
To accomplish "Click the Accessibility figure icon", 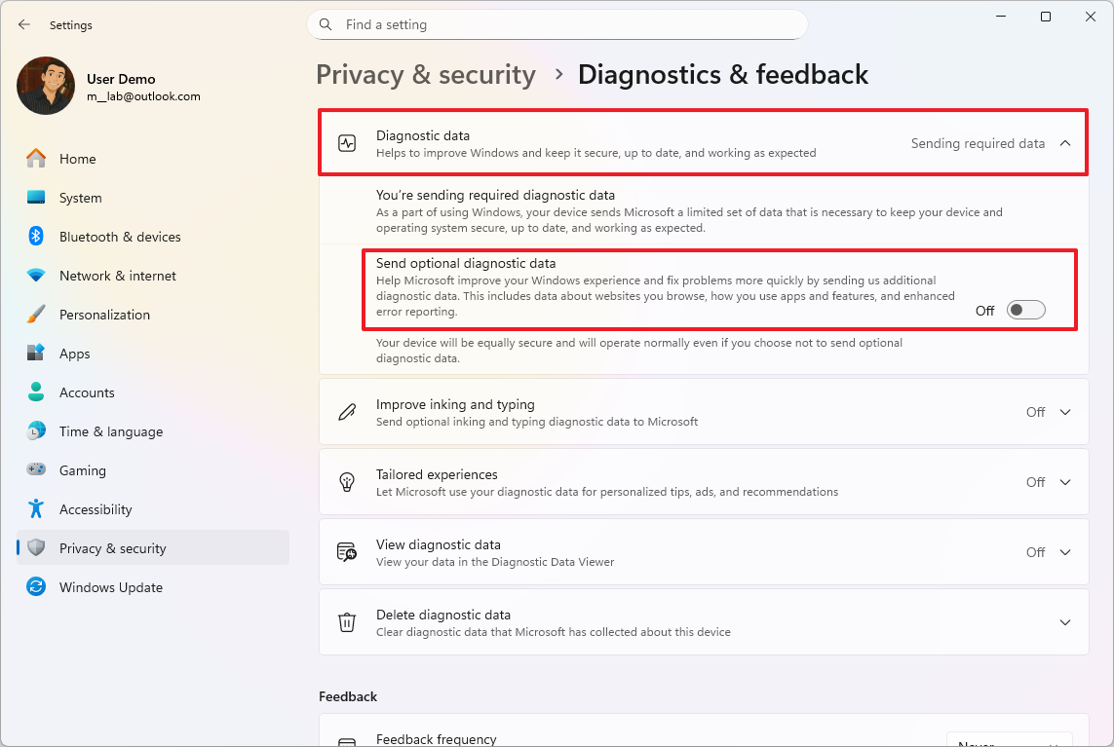I will [35, 508].
